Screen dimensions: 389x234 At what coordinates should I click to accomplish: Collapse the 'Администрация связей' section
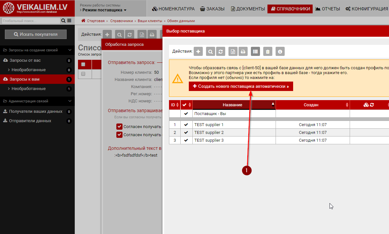[x=70, y=101]
